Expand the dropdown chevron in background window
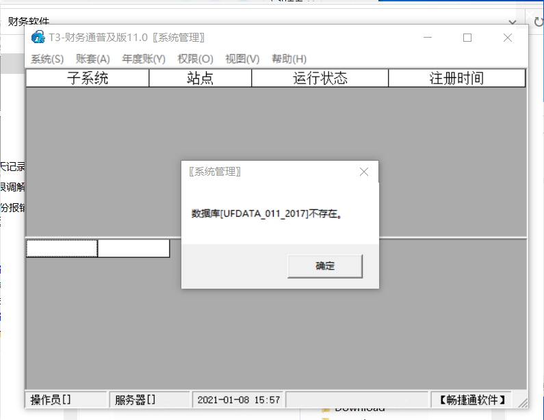Image resolution: width=544 pixels, height=420 pixels. tap(513, 22)
